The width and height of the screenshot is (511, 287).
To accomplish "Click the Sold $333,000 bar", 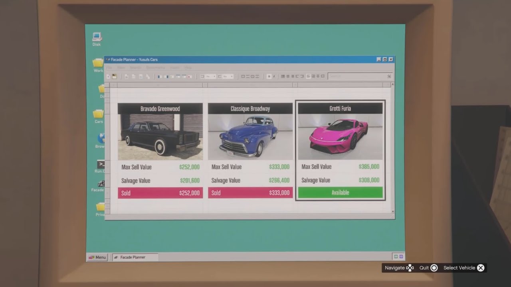I will point(250,193).
